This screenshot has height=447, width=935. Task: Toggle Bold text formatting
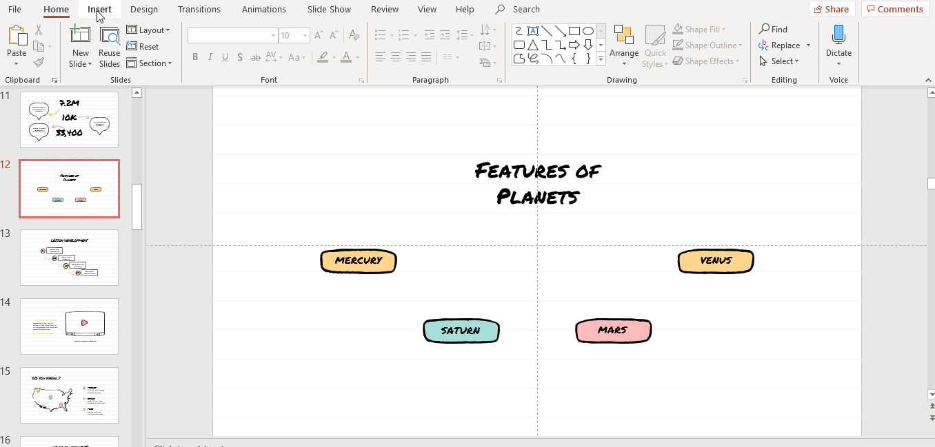195,57
